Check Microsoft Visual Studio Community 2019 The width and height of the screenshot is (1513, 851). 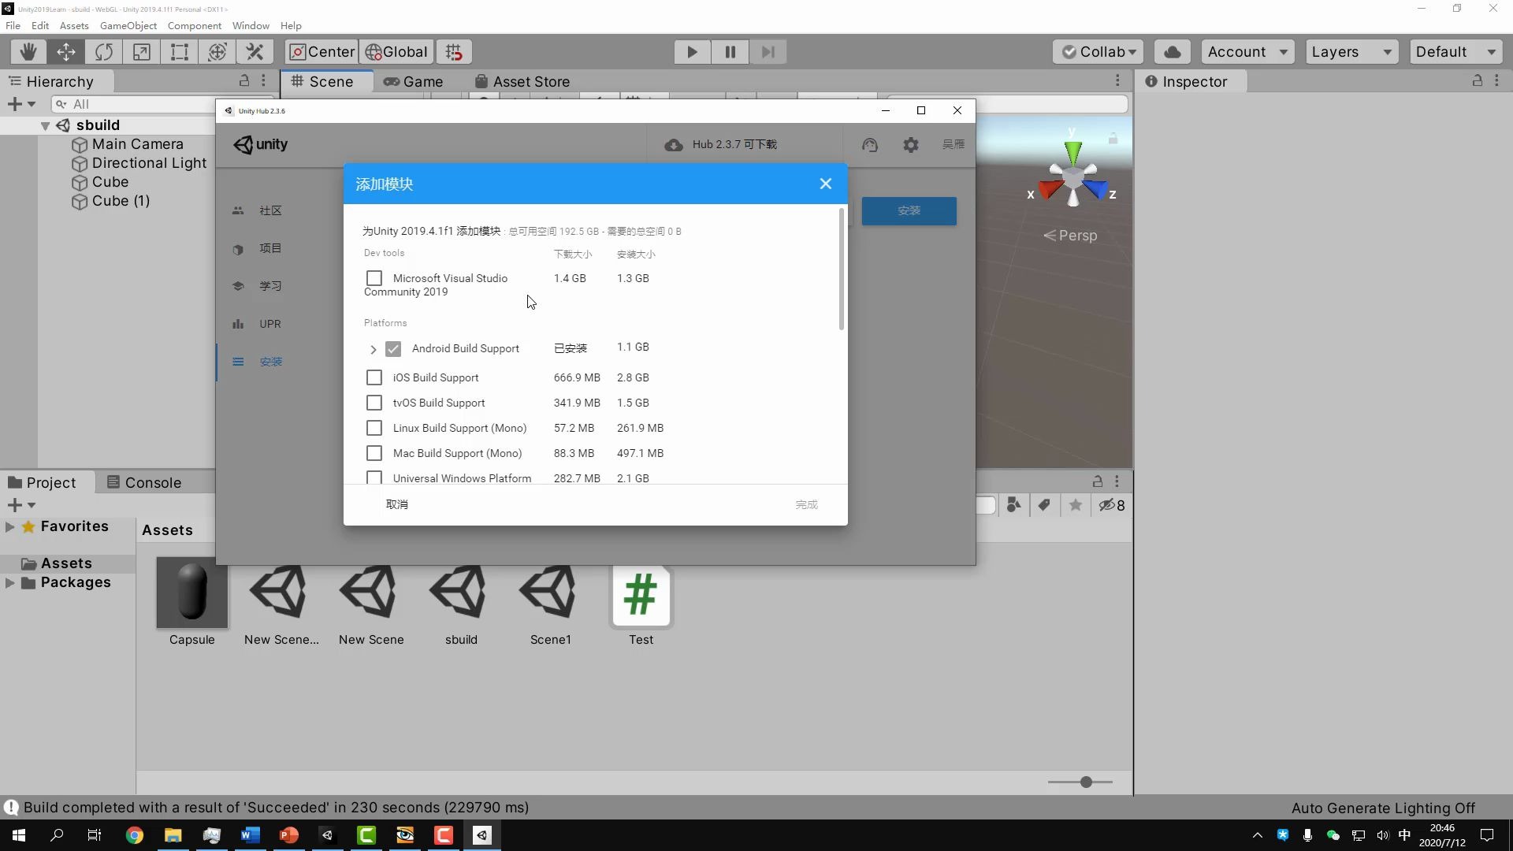374,278
